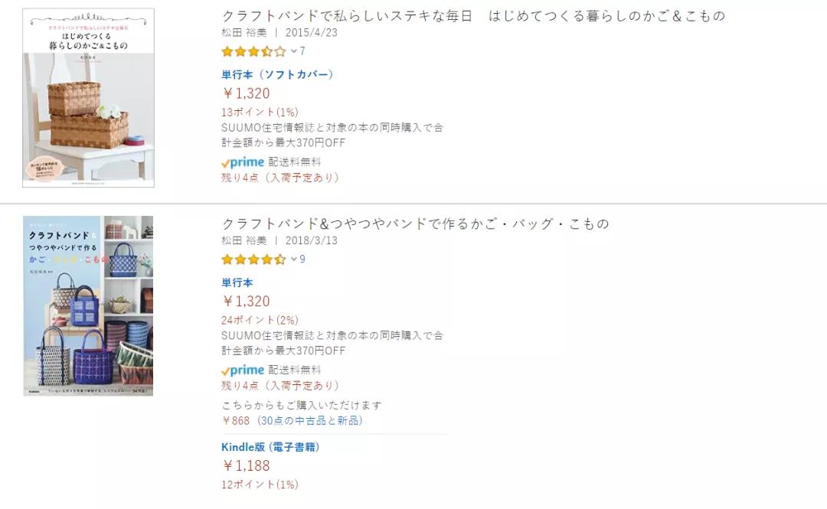Select the 単行本（ソフトカバー） format link
This screenshot has height=509, width=827.
click(x=277, y=74)
